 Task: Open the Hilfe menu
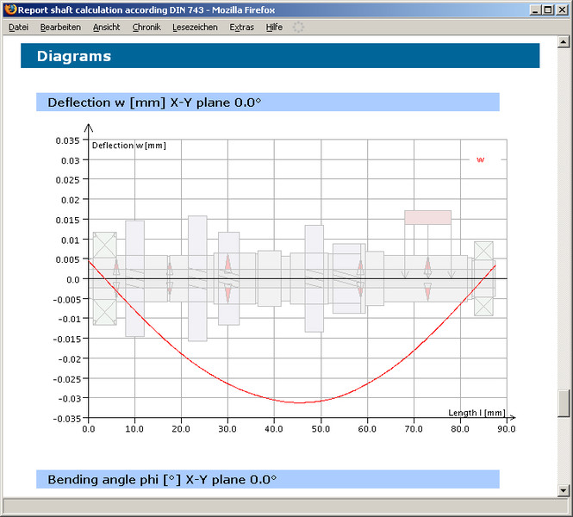click(274, 28)
